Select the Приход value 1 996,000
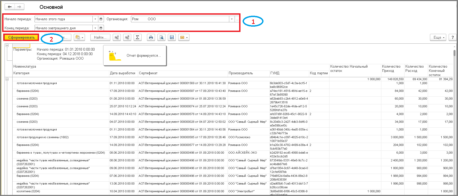This screenshot has width=458, height=196. [393, 185]
